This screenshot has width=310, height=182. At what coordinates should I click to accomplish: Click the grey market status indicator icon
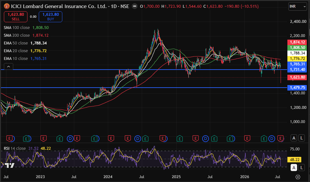pyautogui.click(x=135, y=6)
